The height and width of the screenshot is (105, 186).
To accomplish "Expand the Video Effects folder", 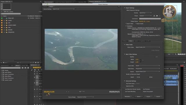I will (x=1, y=76).
